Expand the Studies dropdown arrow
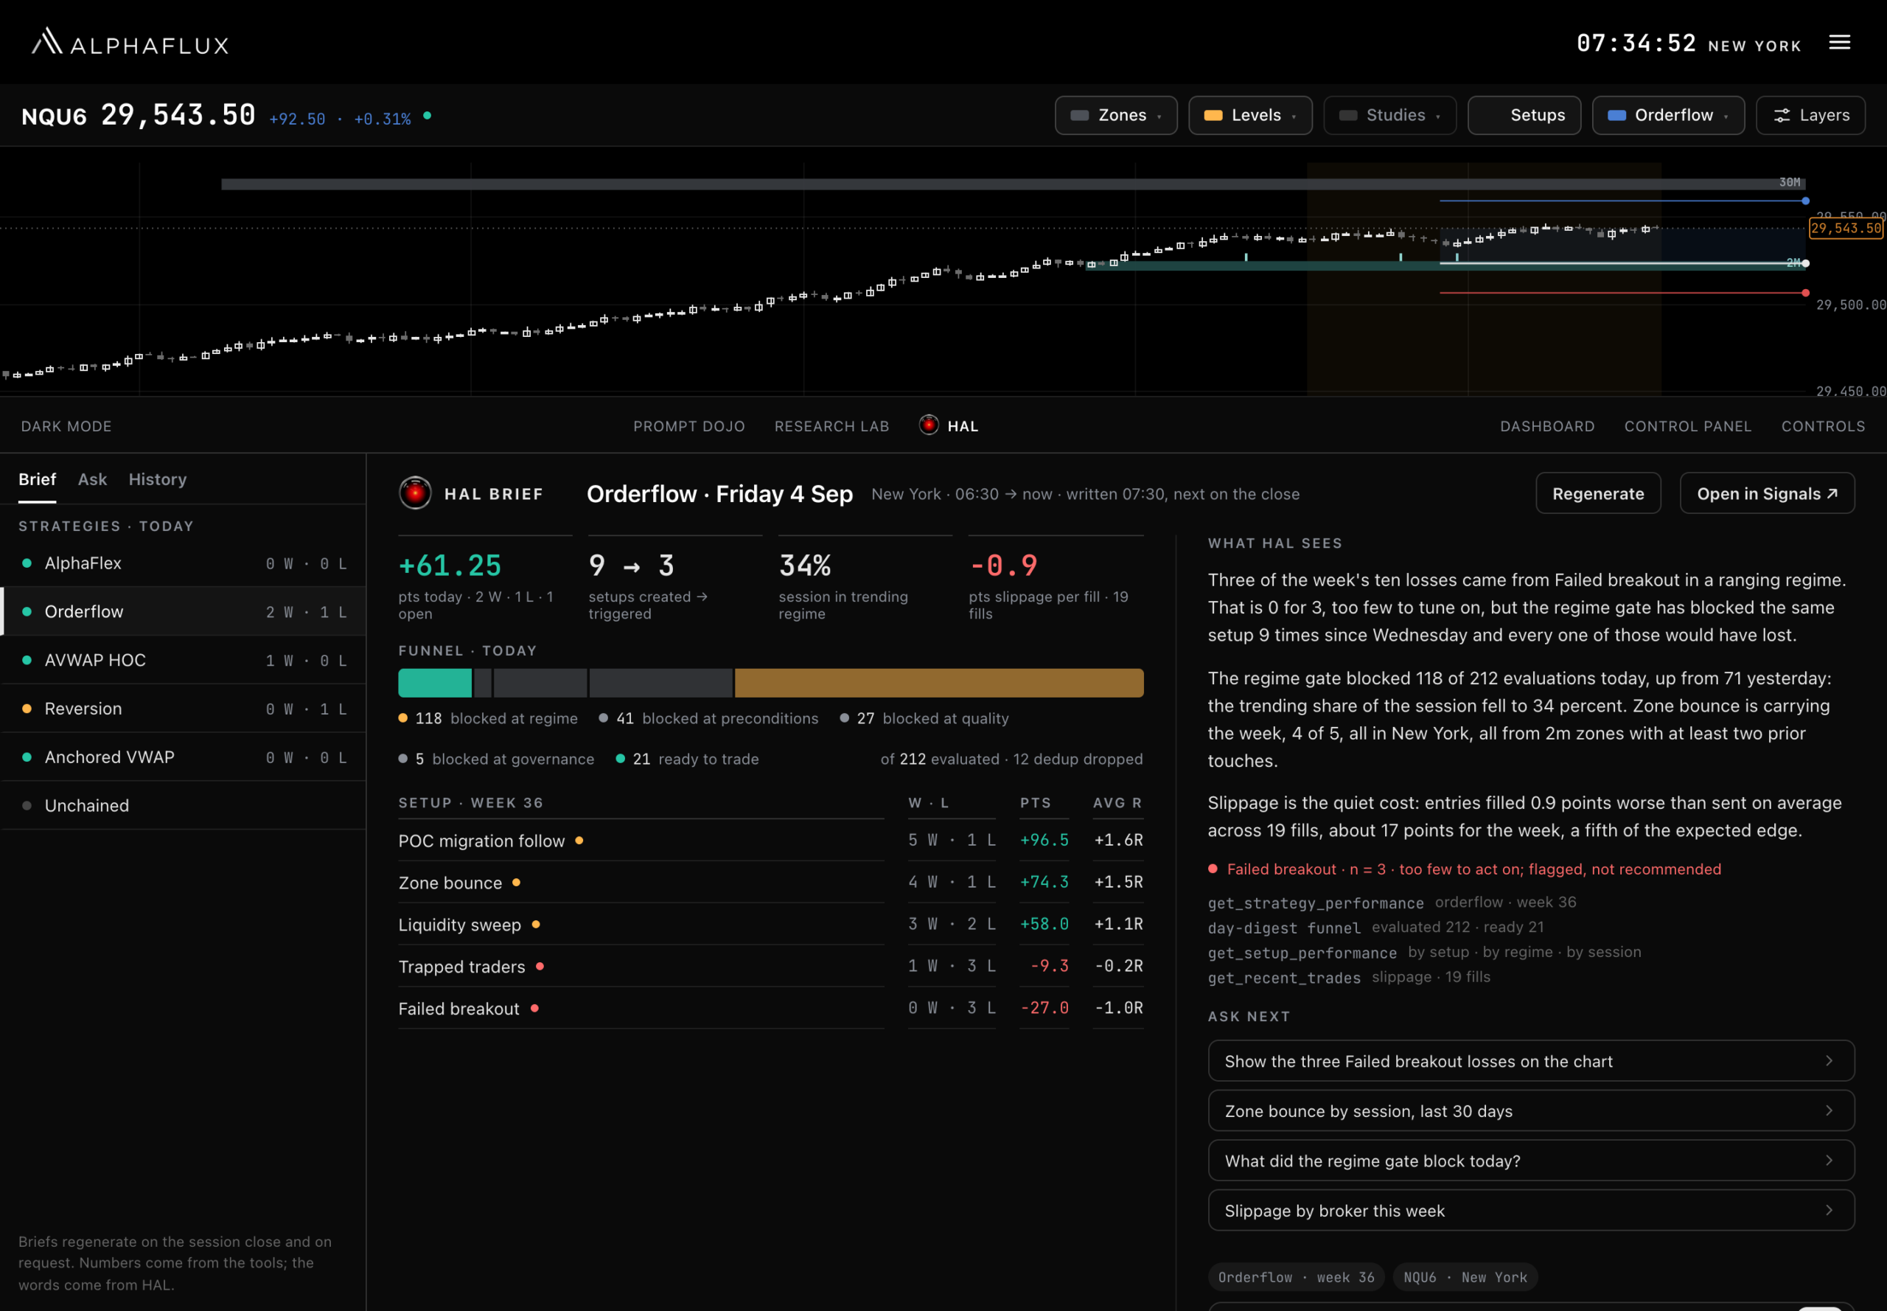 click(x=1437, y=117)
